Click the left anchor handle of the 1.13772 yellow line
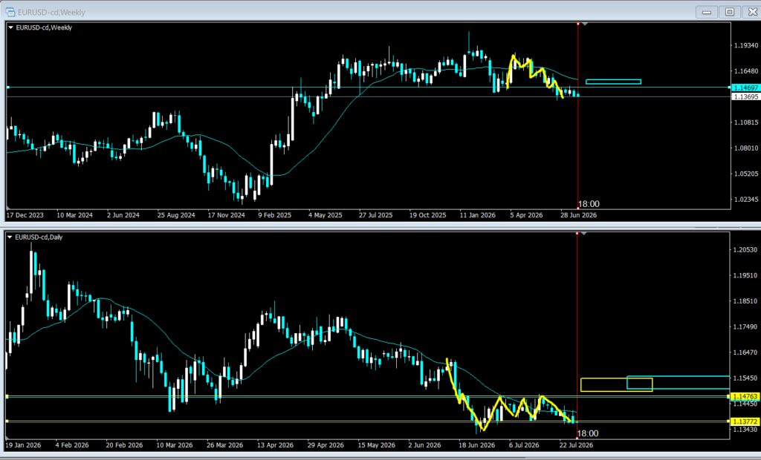This screenshot has width=761, height=460. coord(7,421)
